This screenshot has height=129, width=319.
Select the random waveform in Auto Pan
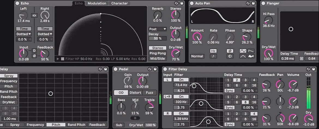click(x=251, y=56)
